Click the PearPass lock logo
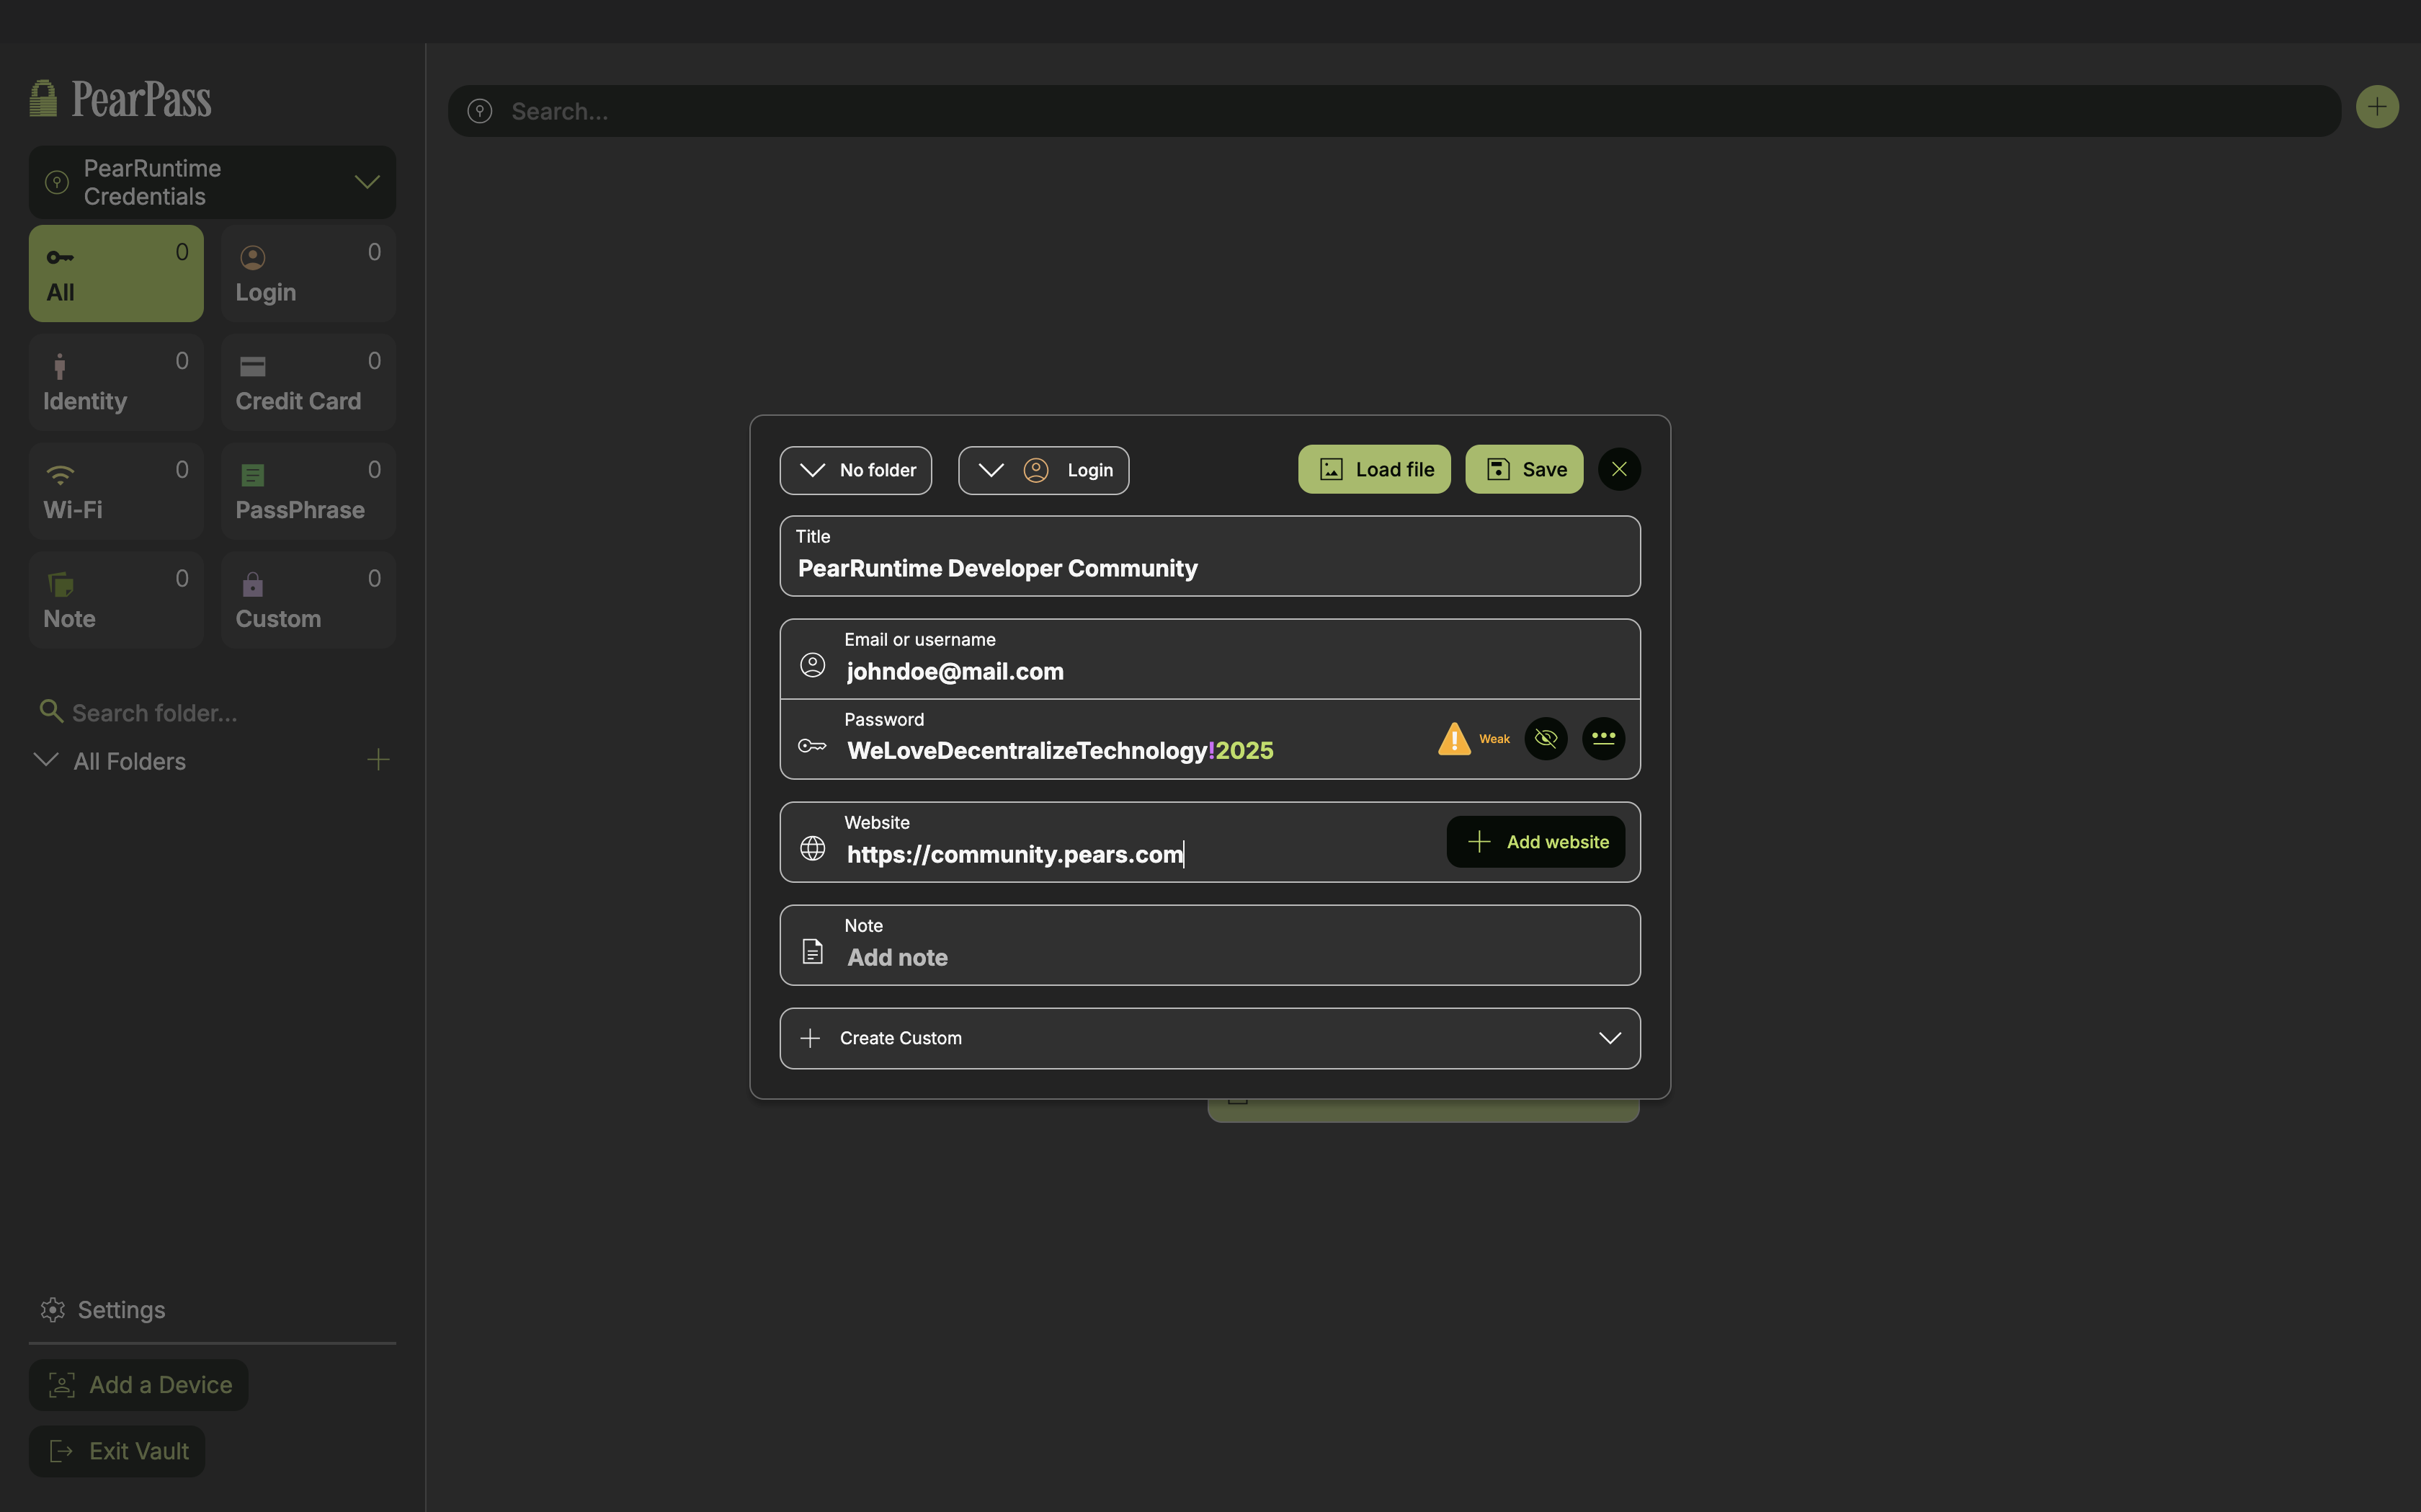The height and width of the screenshot is (1512, 2421). pyautogui.click(x=43, y=98)
